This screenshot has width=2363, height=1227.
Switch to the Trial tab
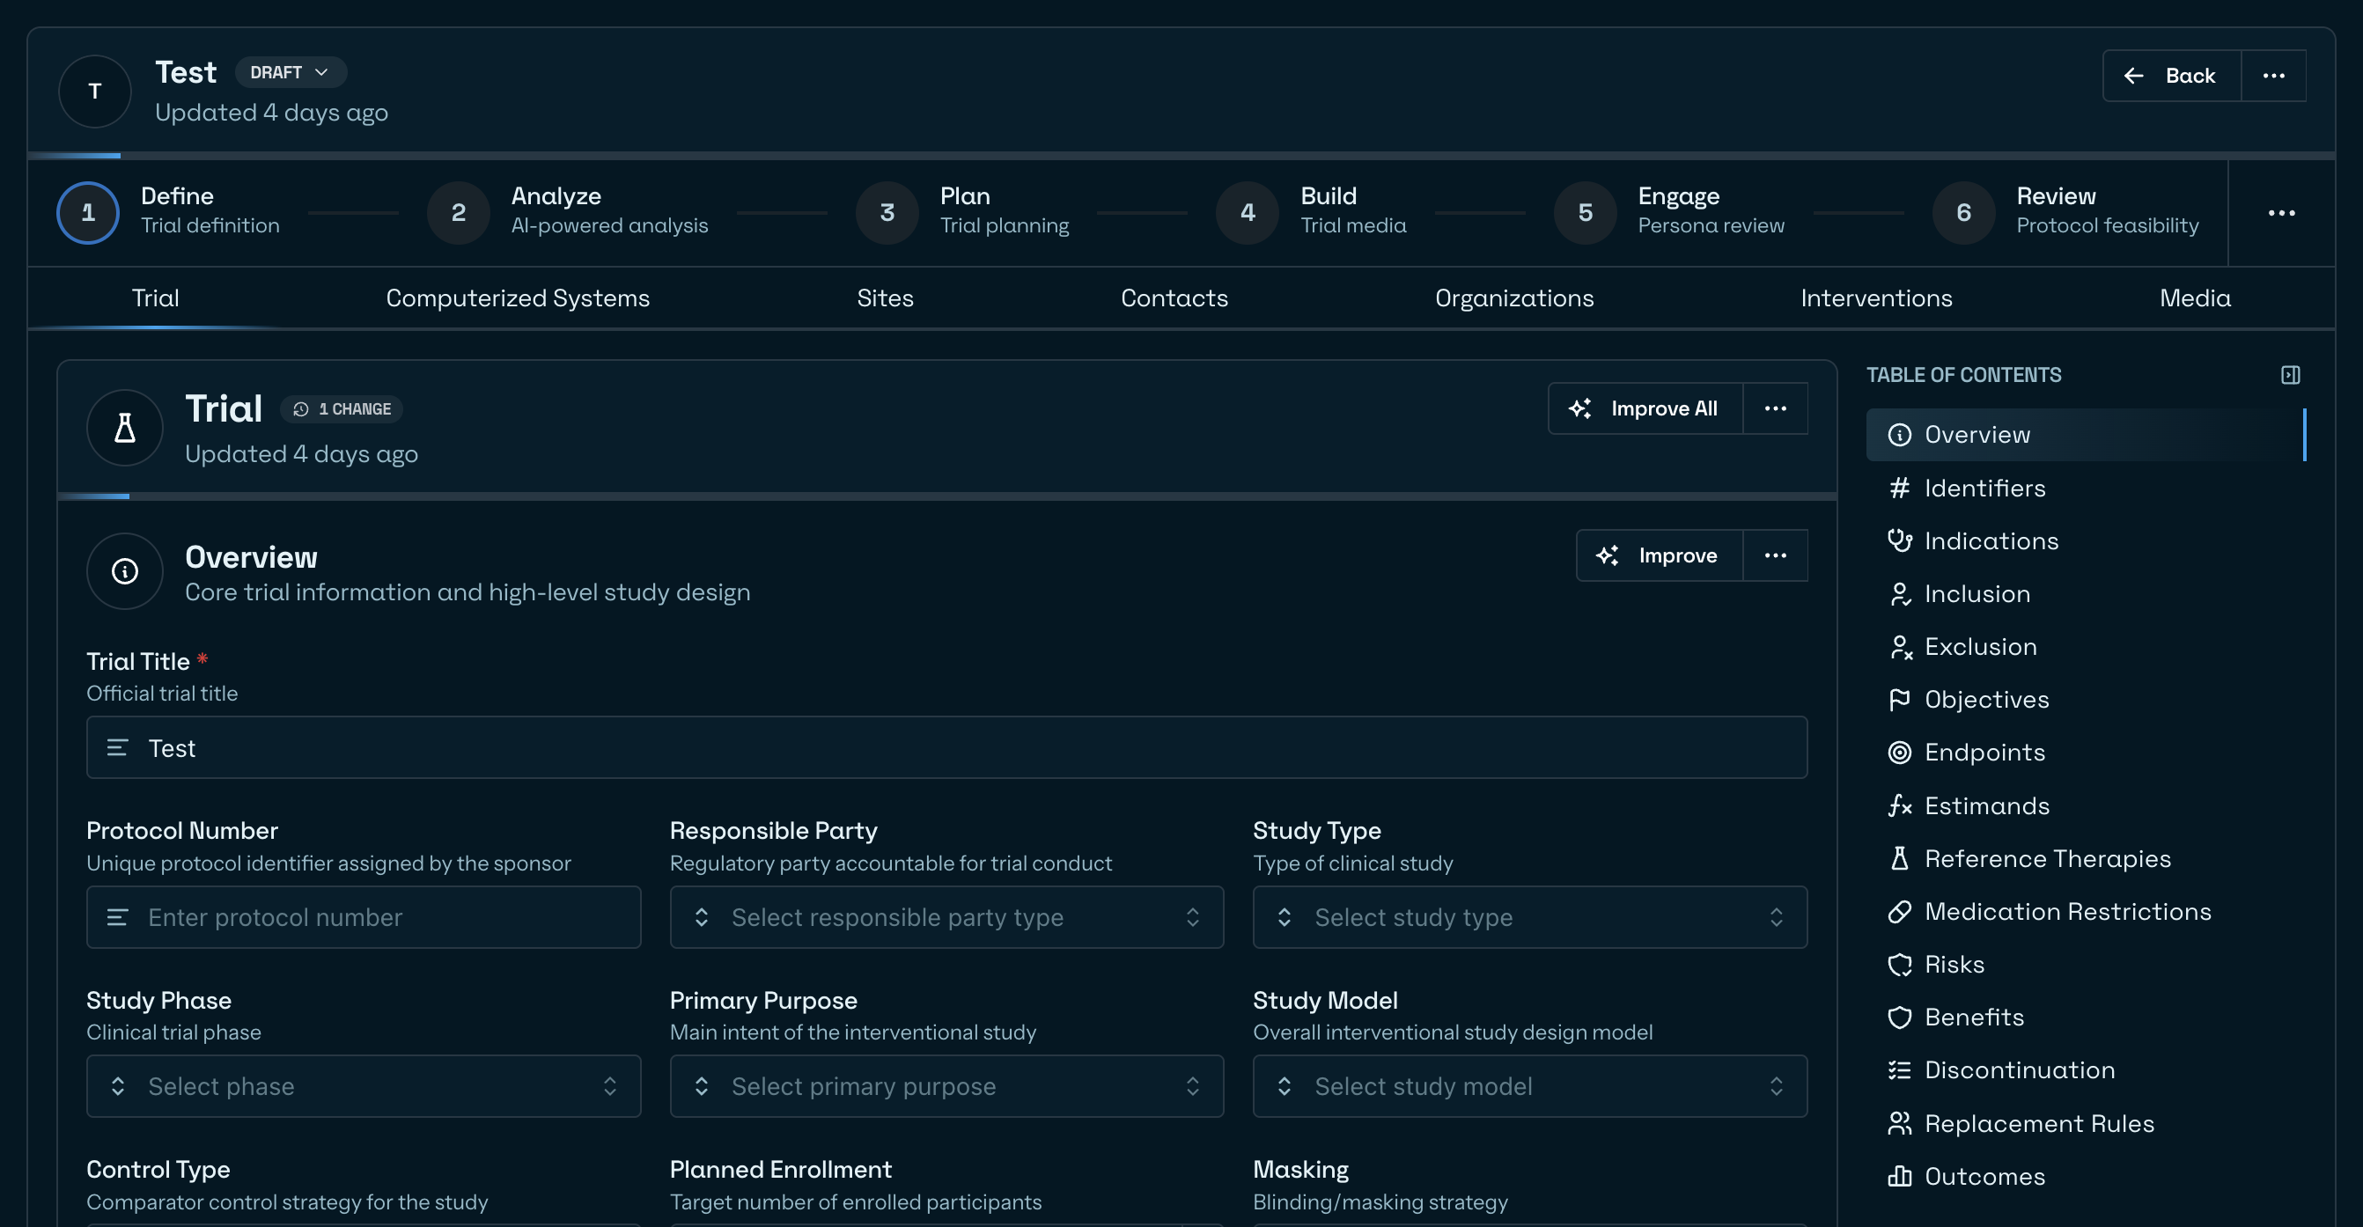(x=155, y=298)
